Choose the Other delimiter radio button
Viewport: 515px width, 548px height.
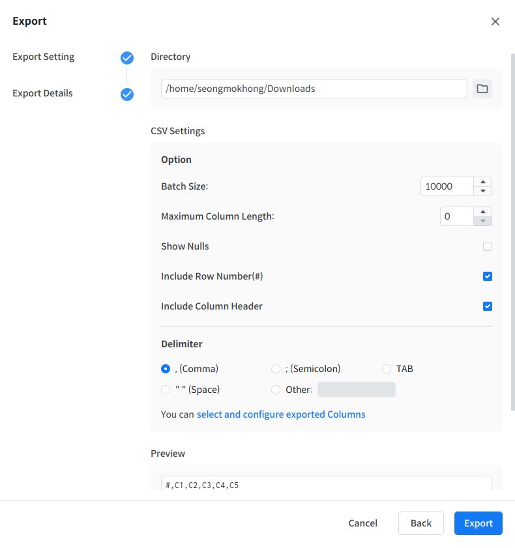(x=276, y=390)
